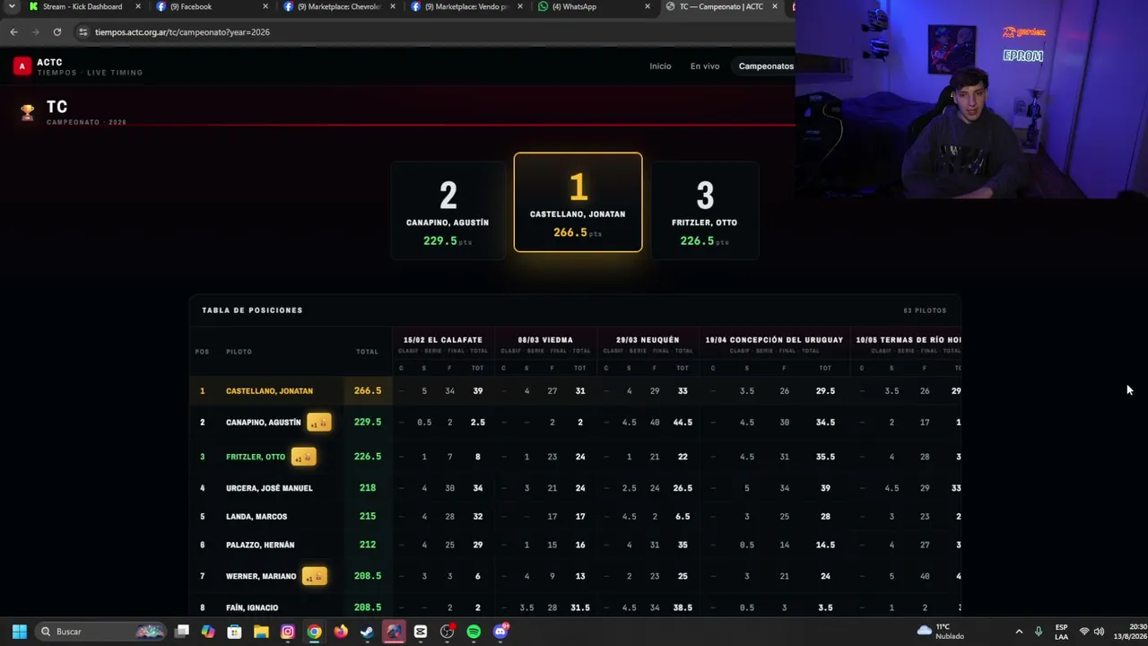This screenshot has height=646, width=1148.
Task: Open site information icon in address bar
Action: pos(83,32)
